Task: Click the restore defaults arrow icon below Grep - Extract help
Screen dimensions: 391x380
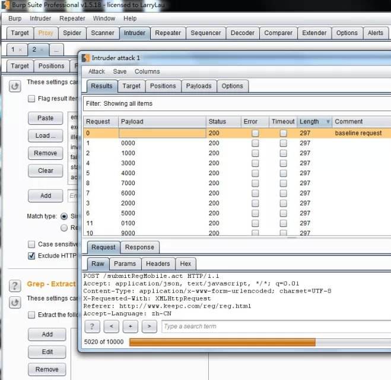Action: point(15,302)
